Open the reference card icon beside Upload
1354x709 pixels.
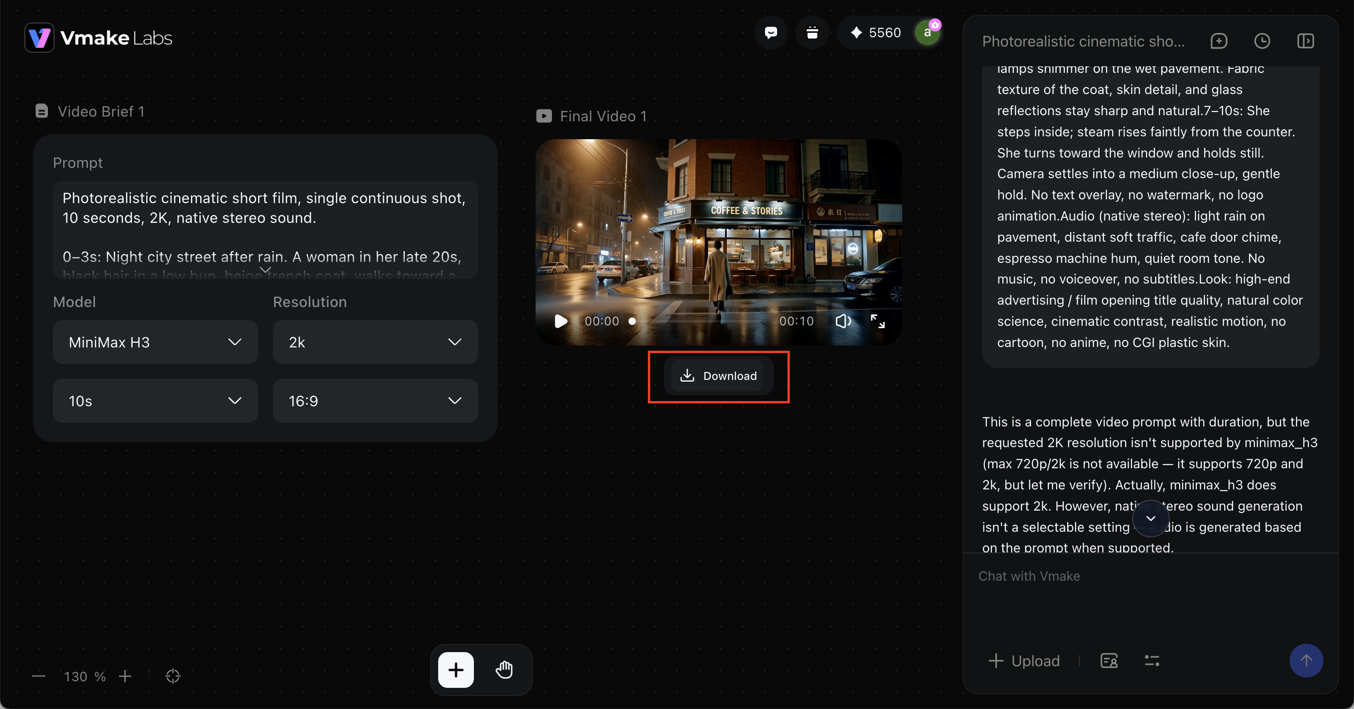(1109, 661)
